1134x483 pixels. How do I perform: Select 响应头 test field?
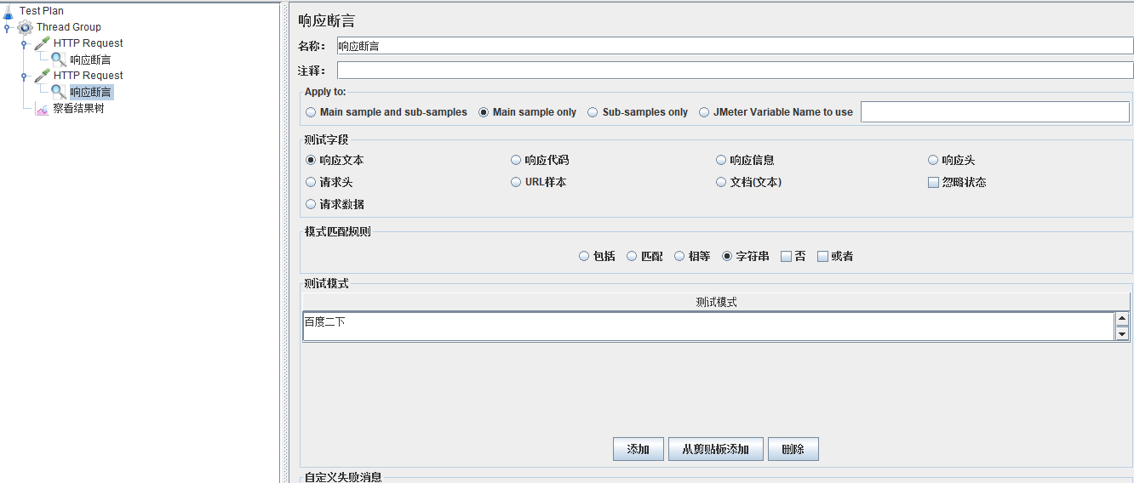tap(952, 160)
